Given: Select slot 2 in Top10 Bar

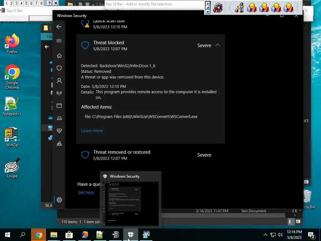Looking at the screenshot, I should click(12, 3).
